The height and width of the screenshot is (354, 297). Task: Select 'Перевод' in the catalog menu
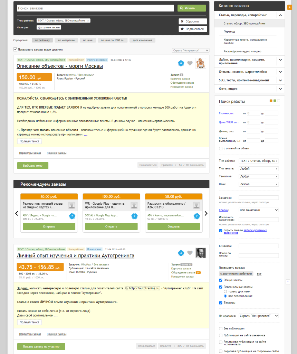[x=230, y=31]
